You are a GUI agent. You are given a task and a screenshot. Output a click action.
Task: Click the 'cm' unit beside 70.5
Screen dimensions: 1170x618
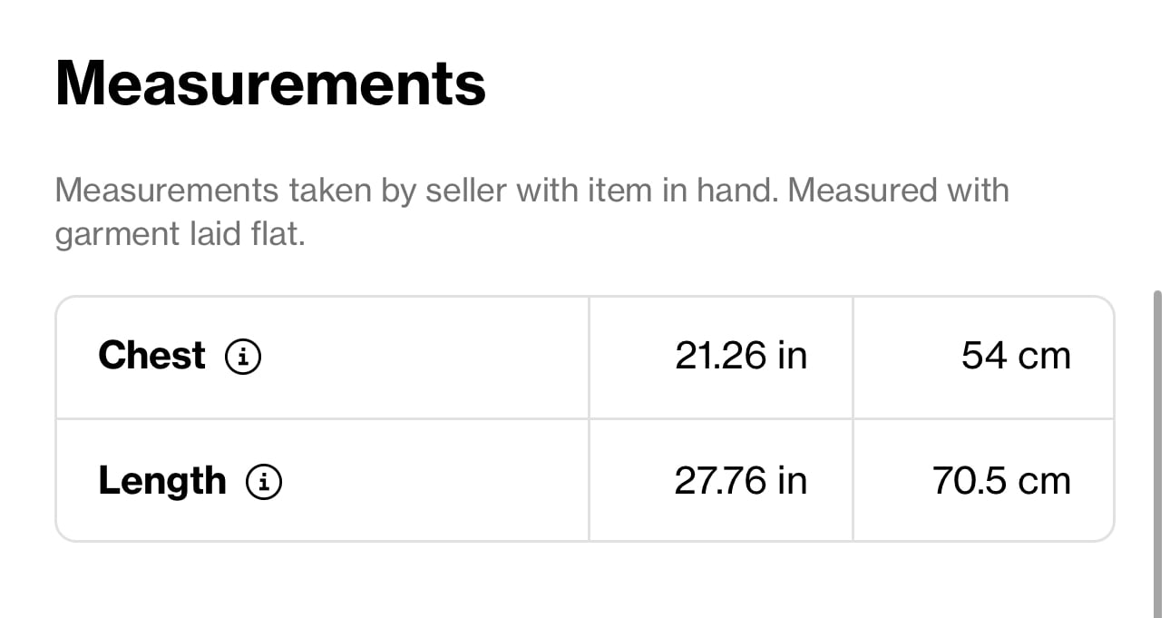click(1045, 483)
